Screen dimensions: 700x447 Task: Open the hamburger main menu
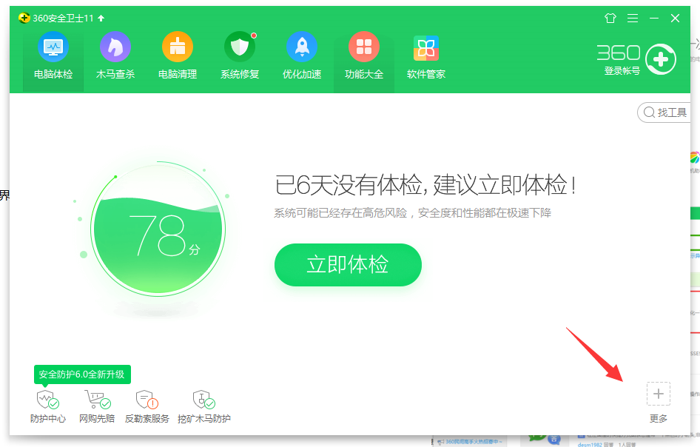point(632,19)
